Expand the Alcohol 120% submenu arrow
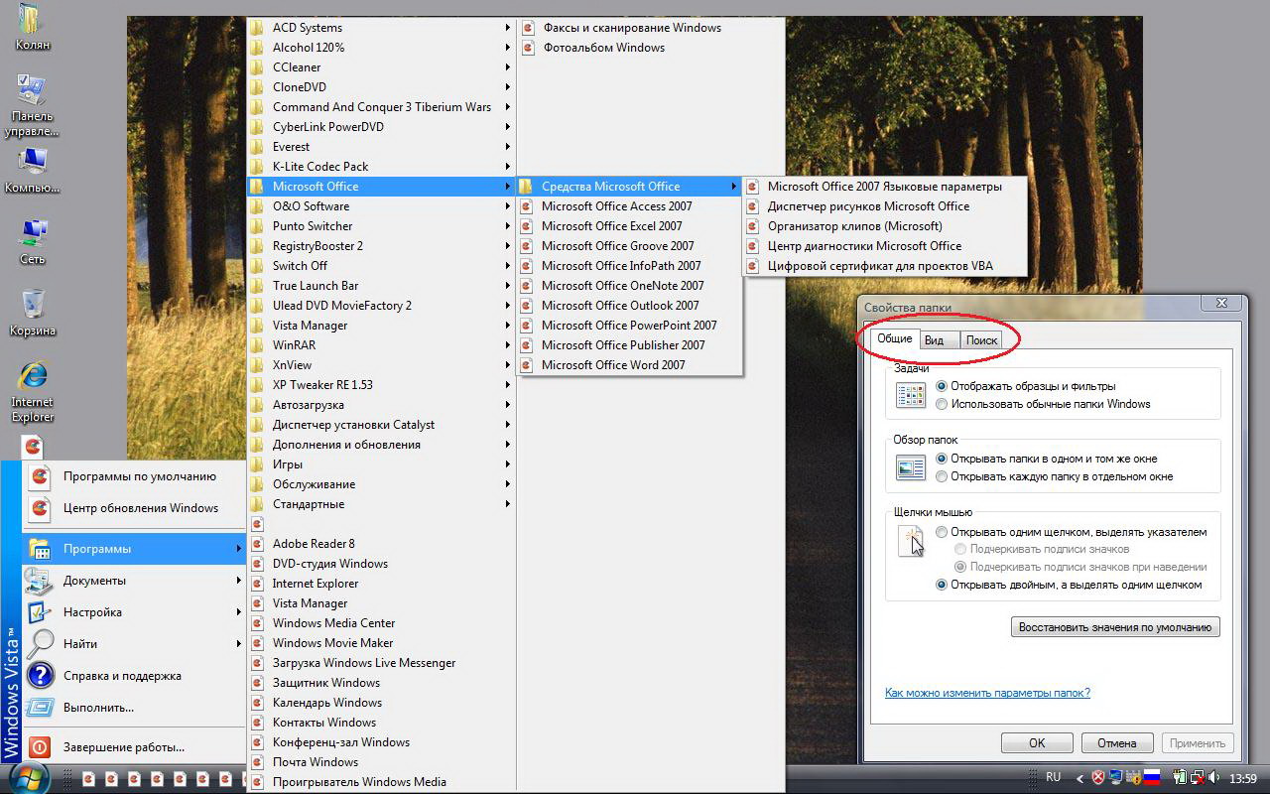The height and width of the screenshot is (794, 1270). pyautogui.click(x=508, y=48)
